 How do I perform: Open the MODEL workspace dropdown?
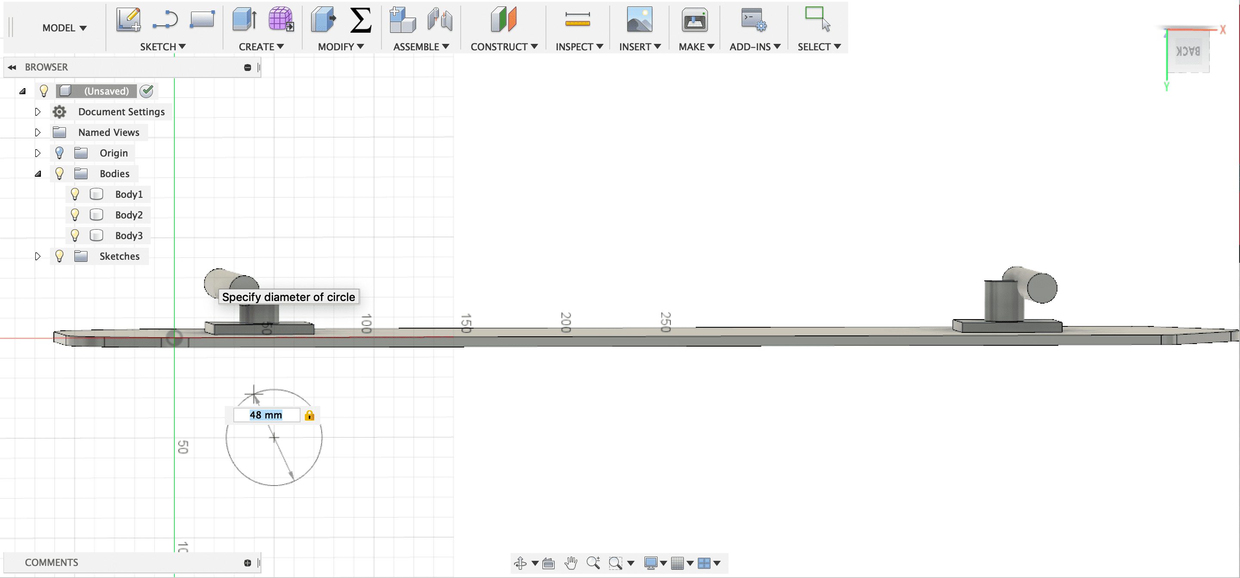[x=64, y=28]
